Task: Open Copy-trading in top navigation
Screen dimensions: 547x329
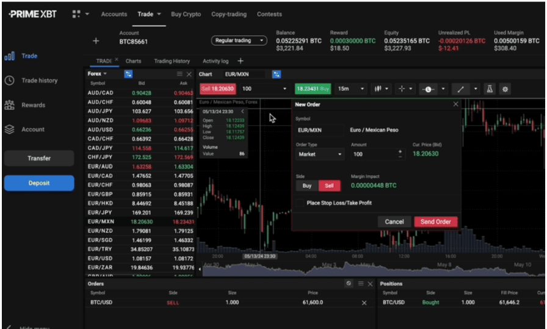Action: point(229,14)
